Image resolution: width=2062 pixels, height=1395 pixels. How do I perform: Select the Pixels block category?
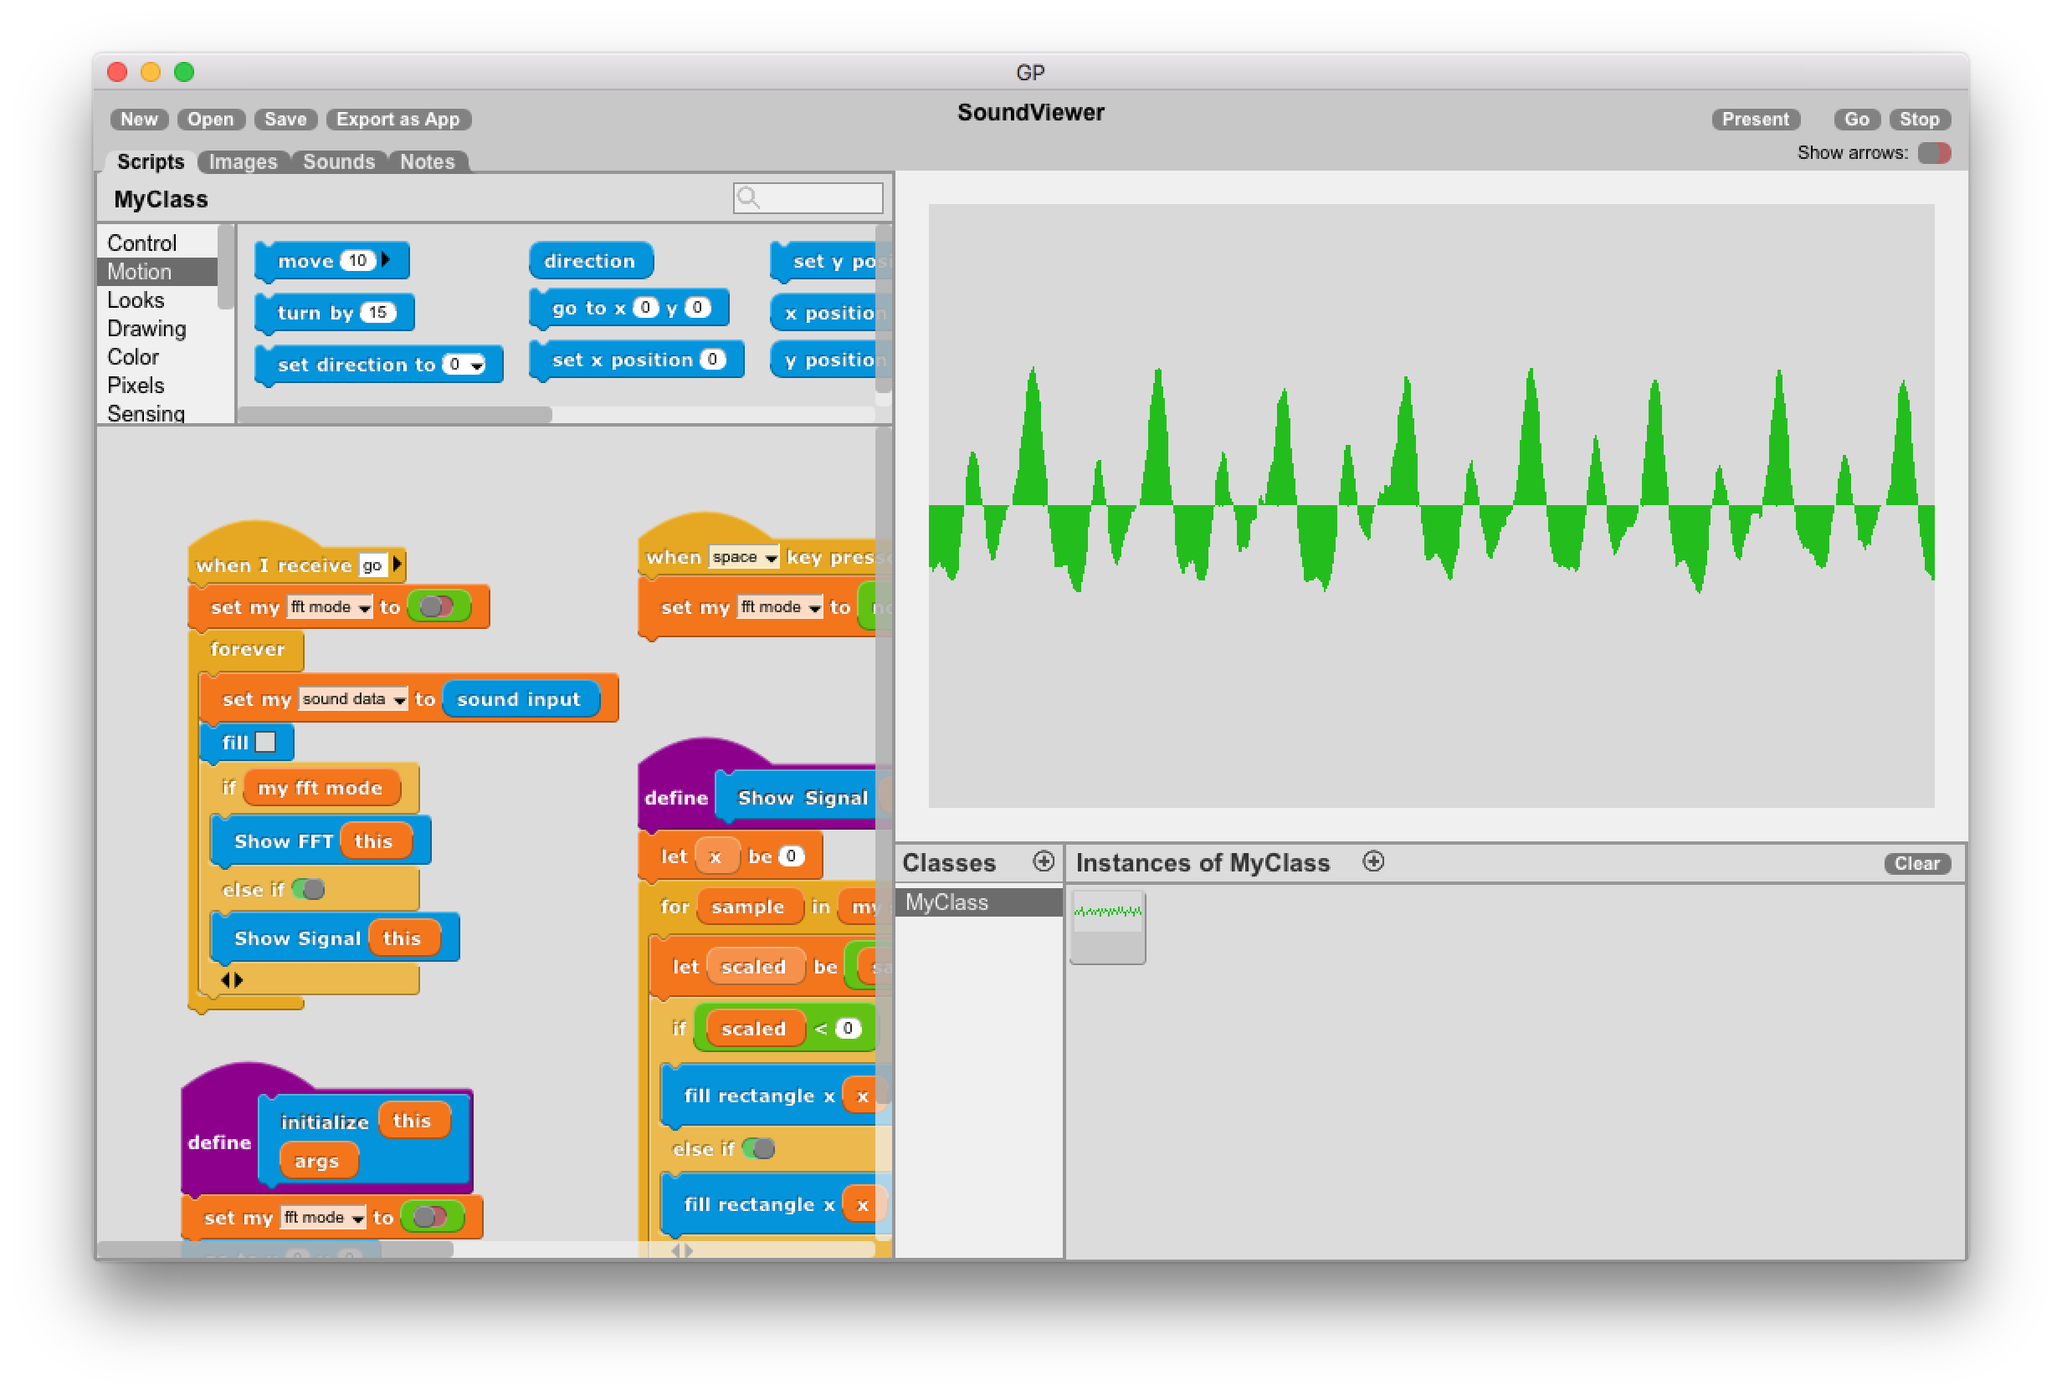point(156,385)
